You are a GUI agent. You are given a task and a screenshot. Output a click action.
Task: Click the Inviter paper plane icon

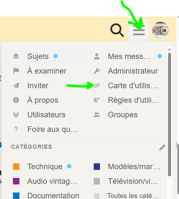[16, 86]
